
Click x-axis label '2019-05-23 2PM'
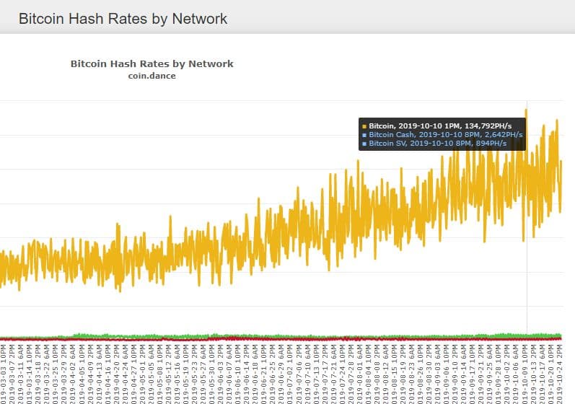[195, 374]
